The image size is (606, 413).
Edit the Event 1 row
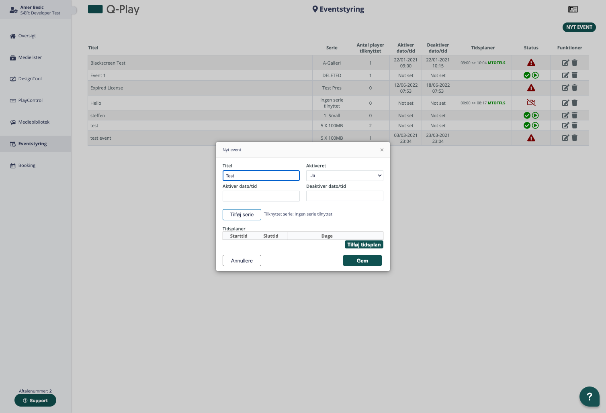565,75
